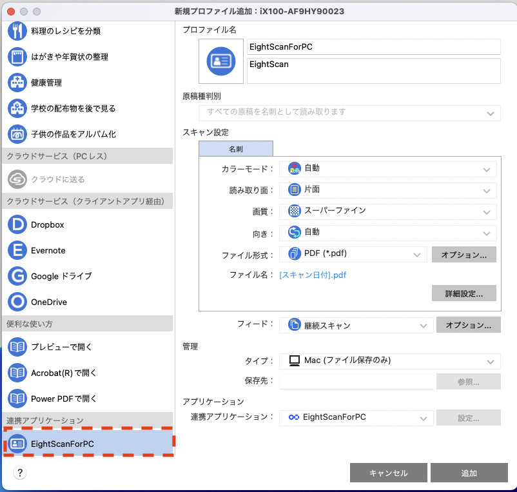Choose the Google ドライブ profile icon

17,276
